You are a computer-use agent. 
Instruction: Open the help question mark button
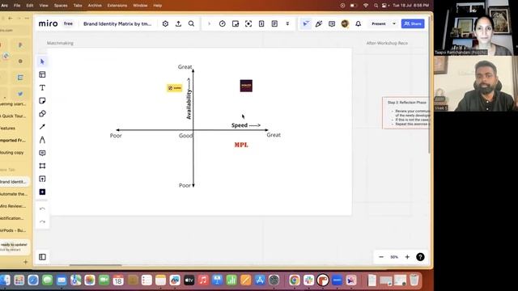pyautogui.click(x=420, y=257)
